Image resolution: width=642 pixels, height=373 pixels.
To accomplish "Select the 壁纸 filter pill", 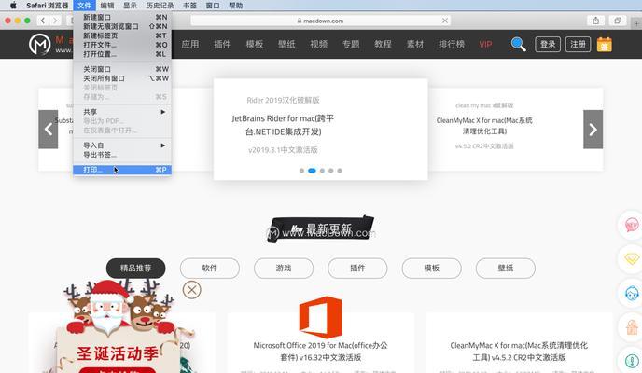I will 506,269.
